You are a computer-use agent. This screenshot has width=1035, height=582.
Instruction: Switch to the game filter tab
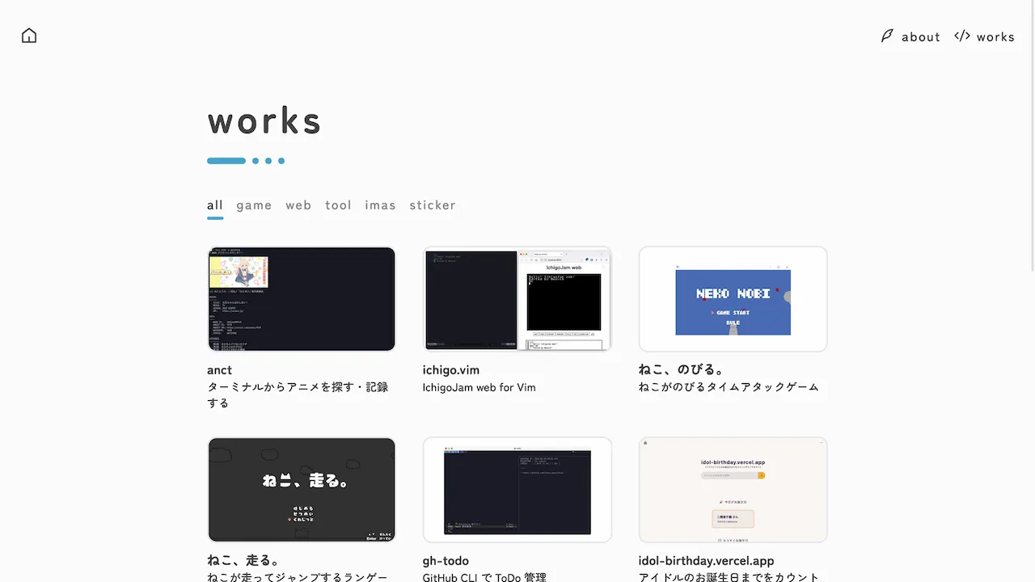[254, 205]
